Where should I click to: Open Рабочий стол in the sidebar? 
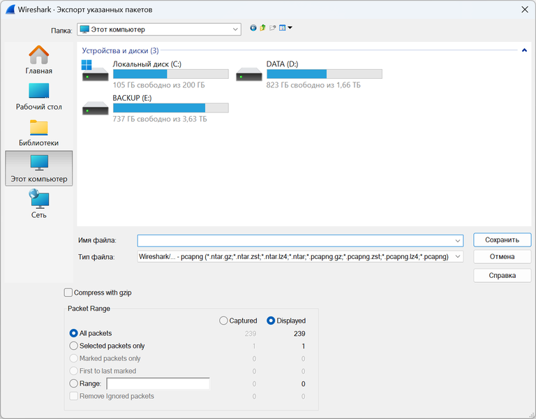tap(38, 97)
